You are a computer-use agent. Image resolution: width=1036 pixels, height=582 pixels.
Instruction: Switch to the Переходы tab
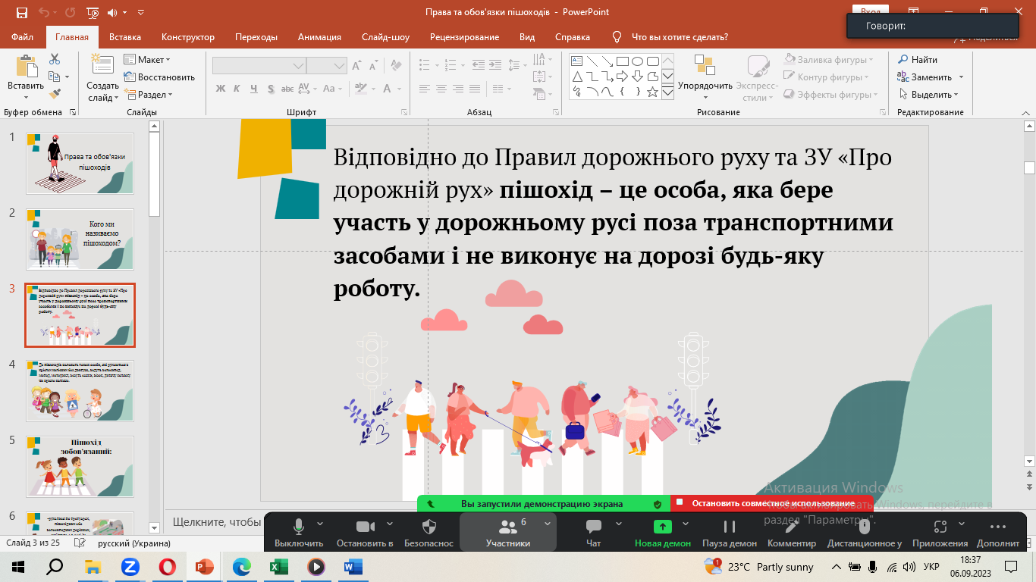[x=256, y=37]
